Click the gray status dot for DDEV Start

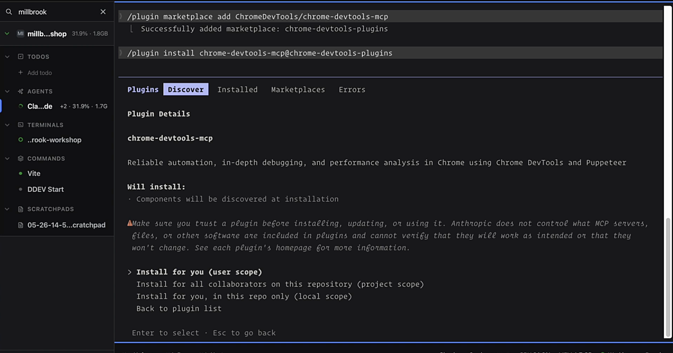21,189
